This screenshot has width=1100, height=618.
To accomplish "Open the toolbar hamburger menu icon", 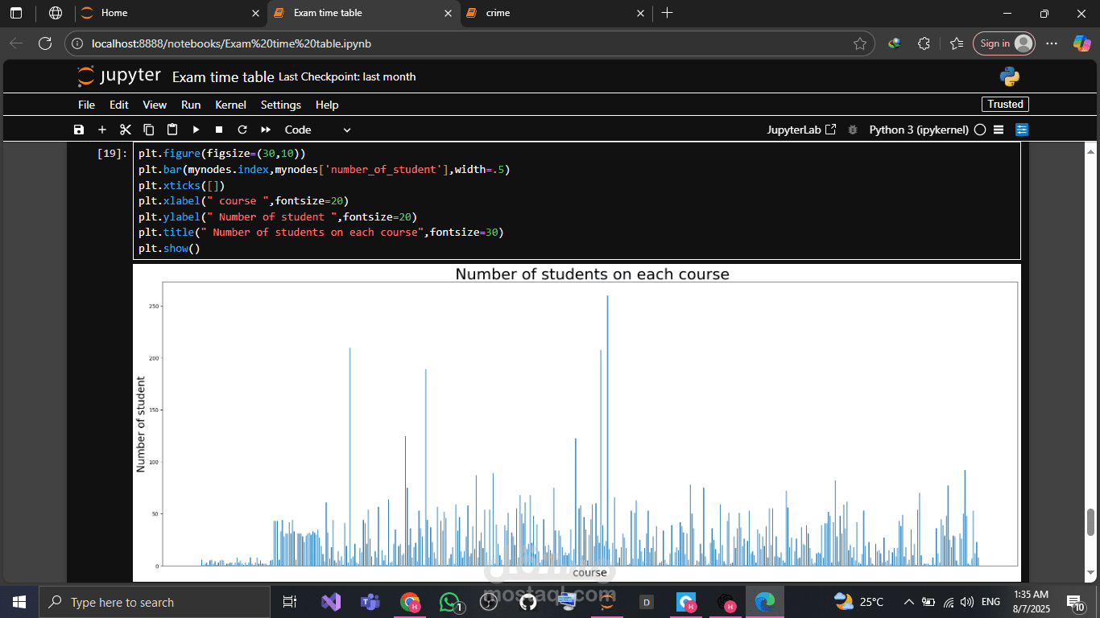I will 999,130.
